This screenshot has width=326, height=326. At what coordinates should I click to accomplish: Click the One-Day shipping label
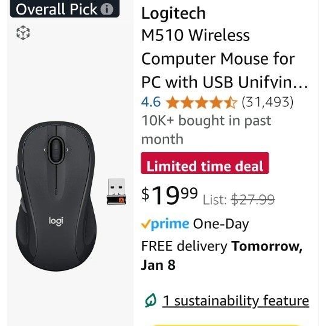[221, 224]
